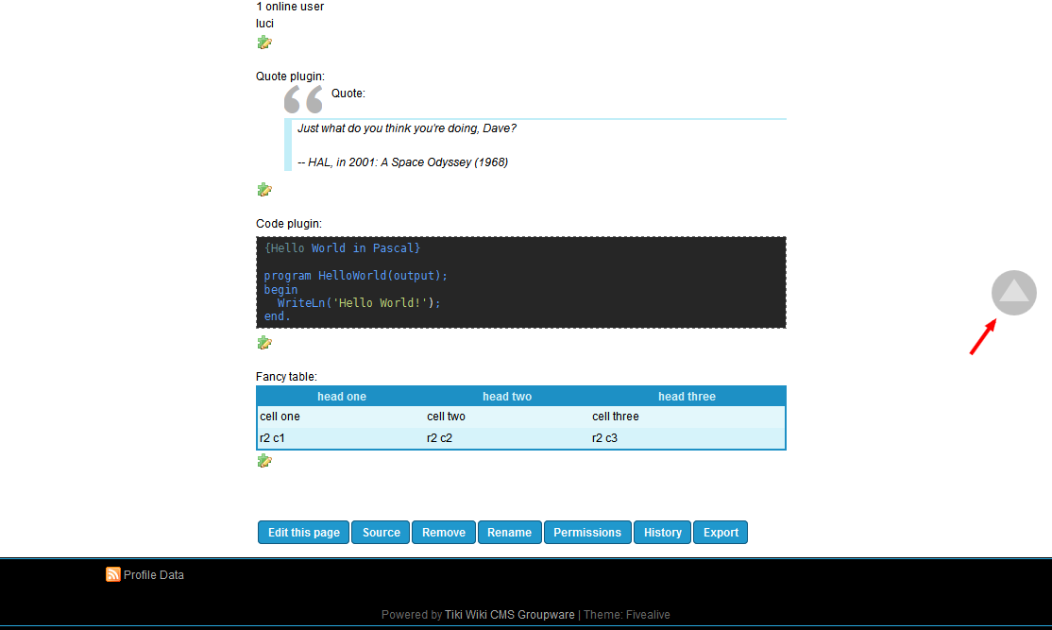
Task: Click plugin edit icon below the fancy table
Action: pyautogui.click(x=264, y=461)
